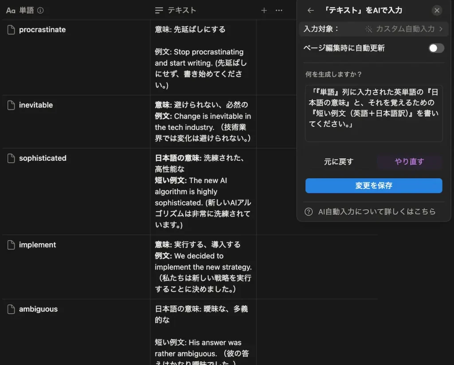Click the + icon to add a property
The image size is (454, 365).
tap(264, 10)
